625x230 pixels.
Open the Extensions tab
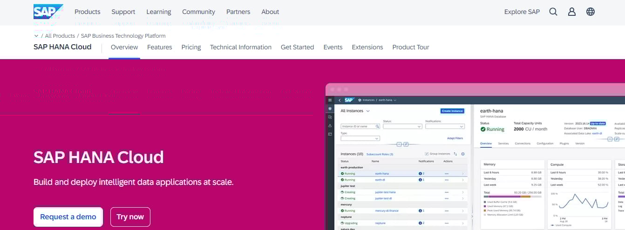[x=367, y=47]
